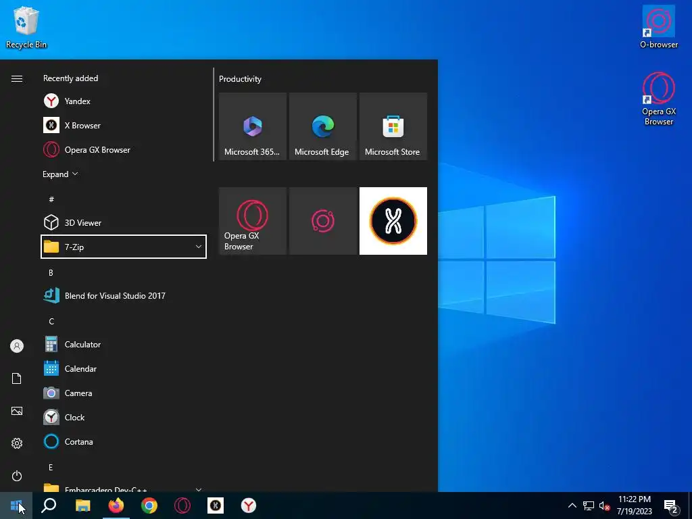This screenshot has height=519, width=692.
Task: Open Clock app
Action: [124, 417]
